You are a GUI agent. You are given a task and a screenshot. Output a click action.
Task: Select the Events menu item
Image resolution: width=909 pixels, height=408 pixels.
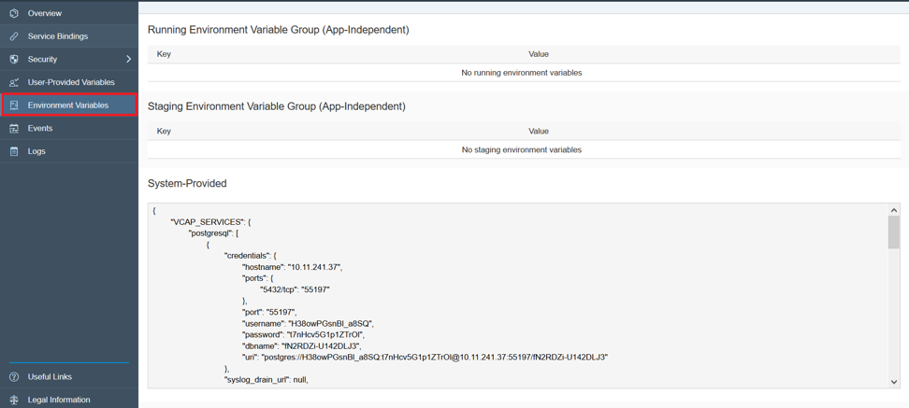pos(40,128)
